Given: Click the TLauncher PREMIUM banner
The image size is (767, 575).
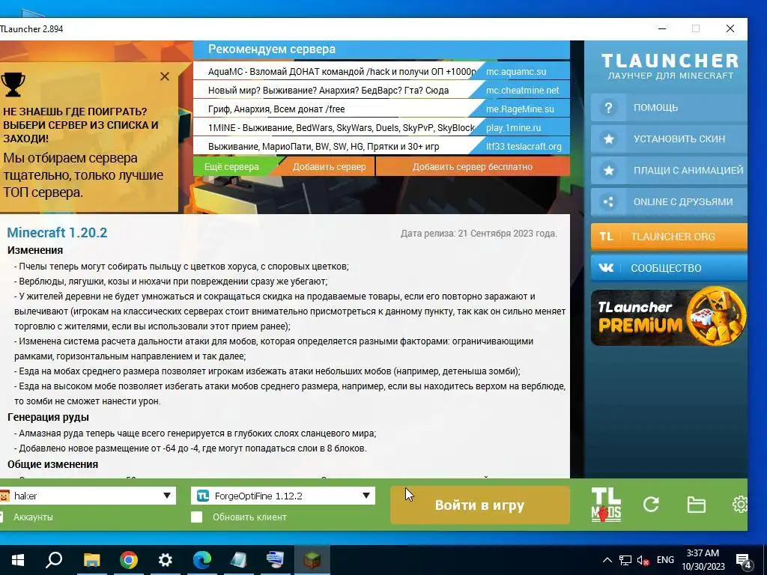Looking at the screenshot, I should (669, 317).
